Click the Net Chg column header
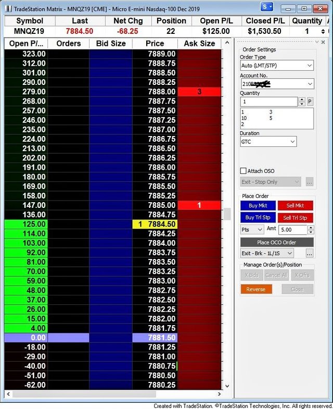333x409 pixels. point(128,21)
